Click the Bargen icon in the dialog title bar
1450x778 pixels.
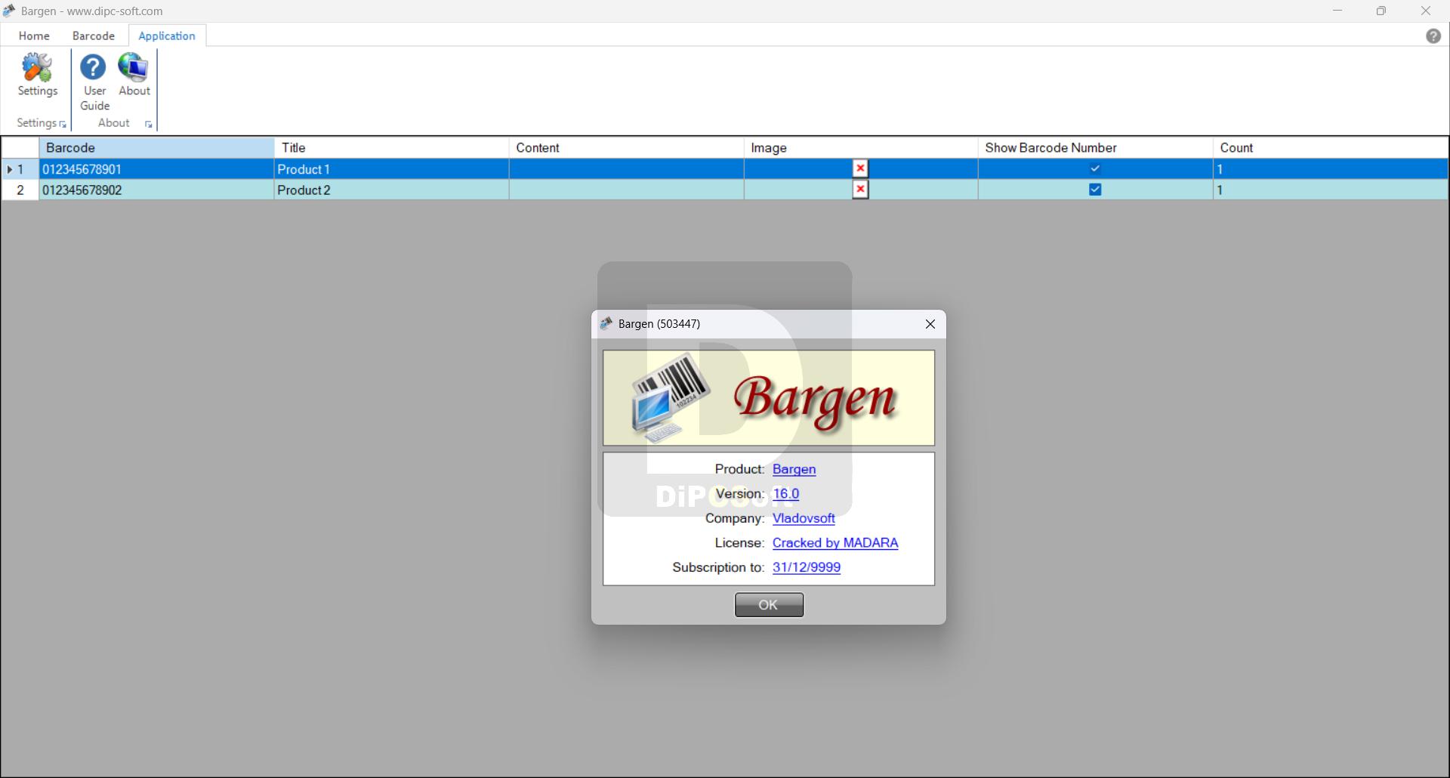coord(606,323)
